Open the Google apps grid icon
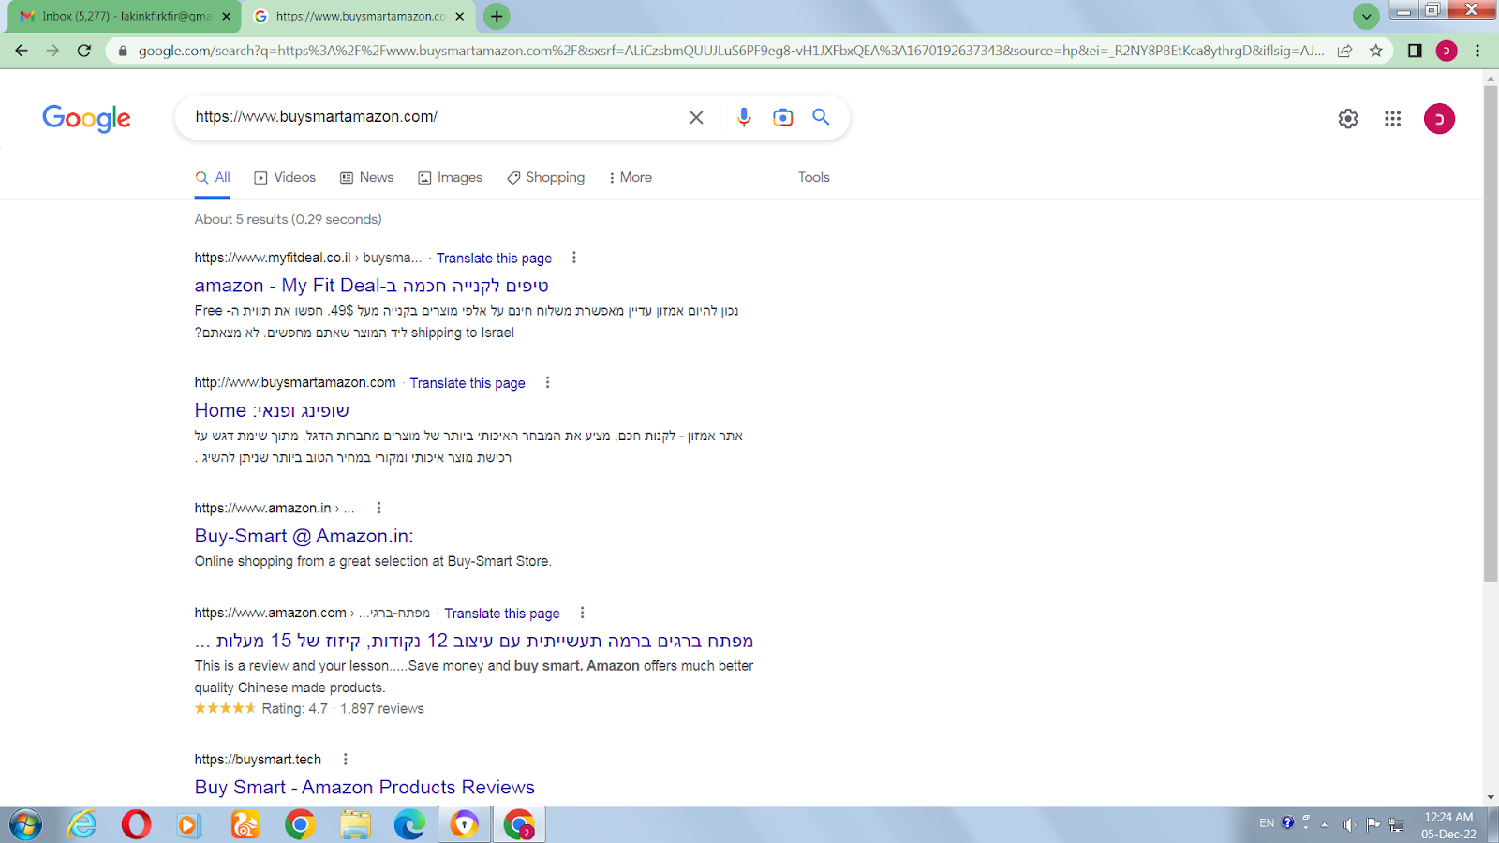This screenshot has width=1499, height=843. click(x=1392, y=119)
